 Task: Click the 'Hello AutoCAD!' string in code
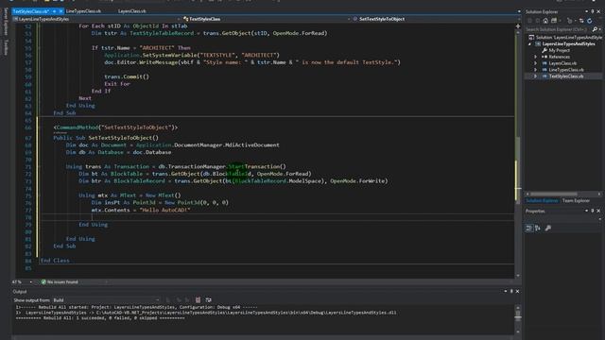pyautogui.click(x=164, y=210)
